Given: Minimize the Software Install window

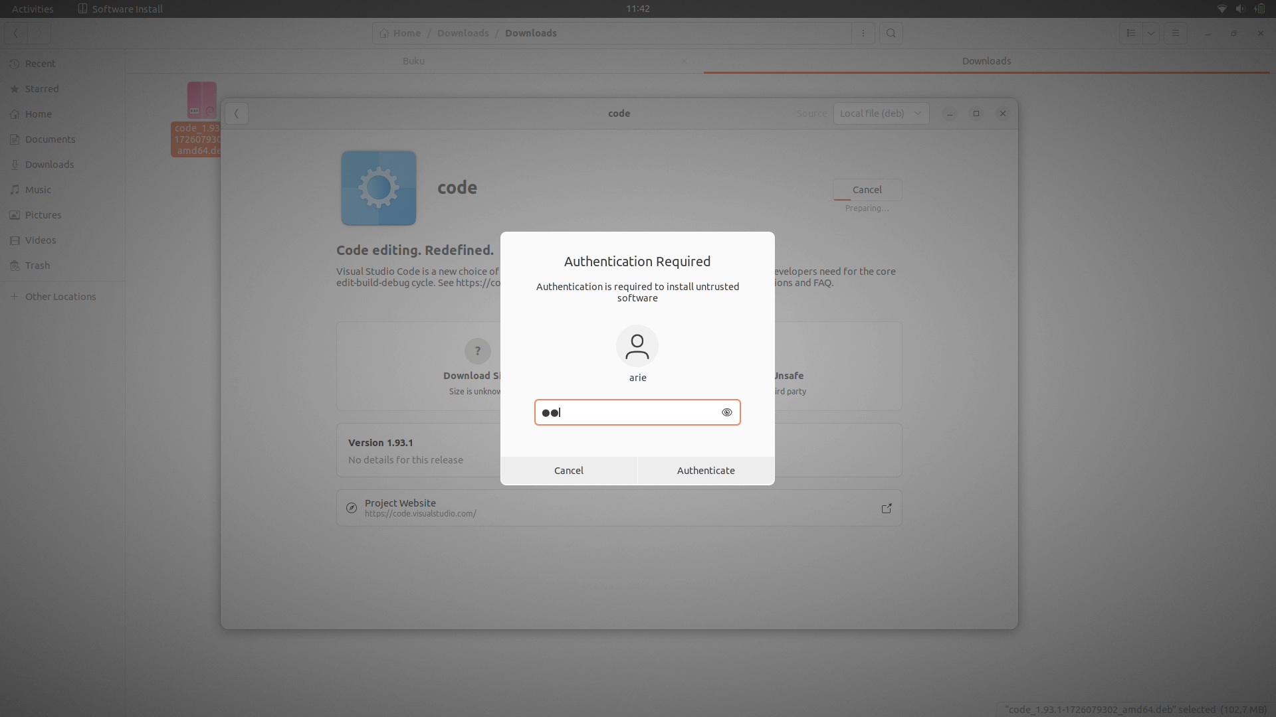Looking at the screenshot, I should 950,114.
